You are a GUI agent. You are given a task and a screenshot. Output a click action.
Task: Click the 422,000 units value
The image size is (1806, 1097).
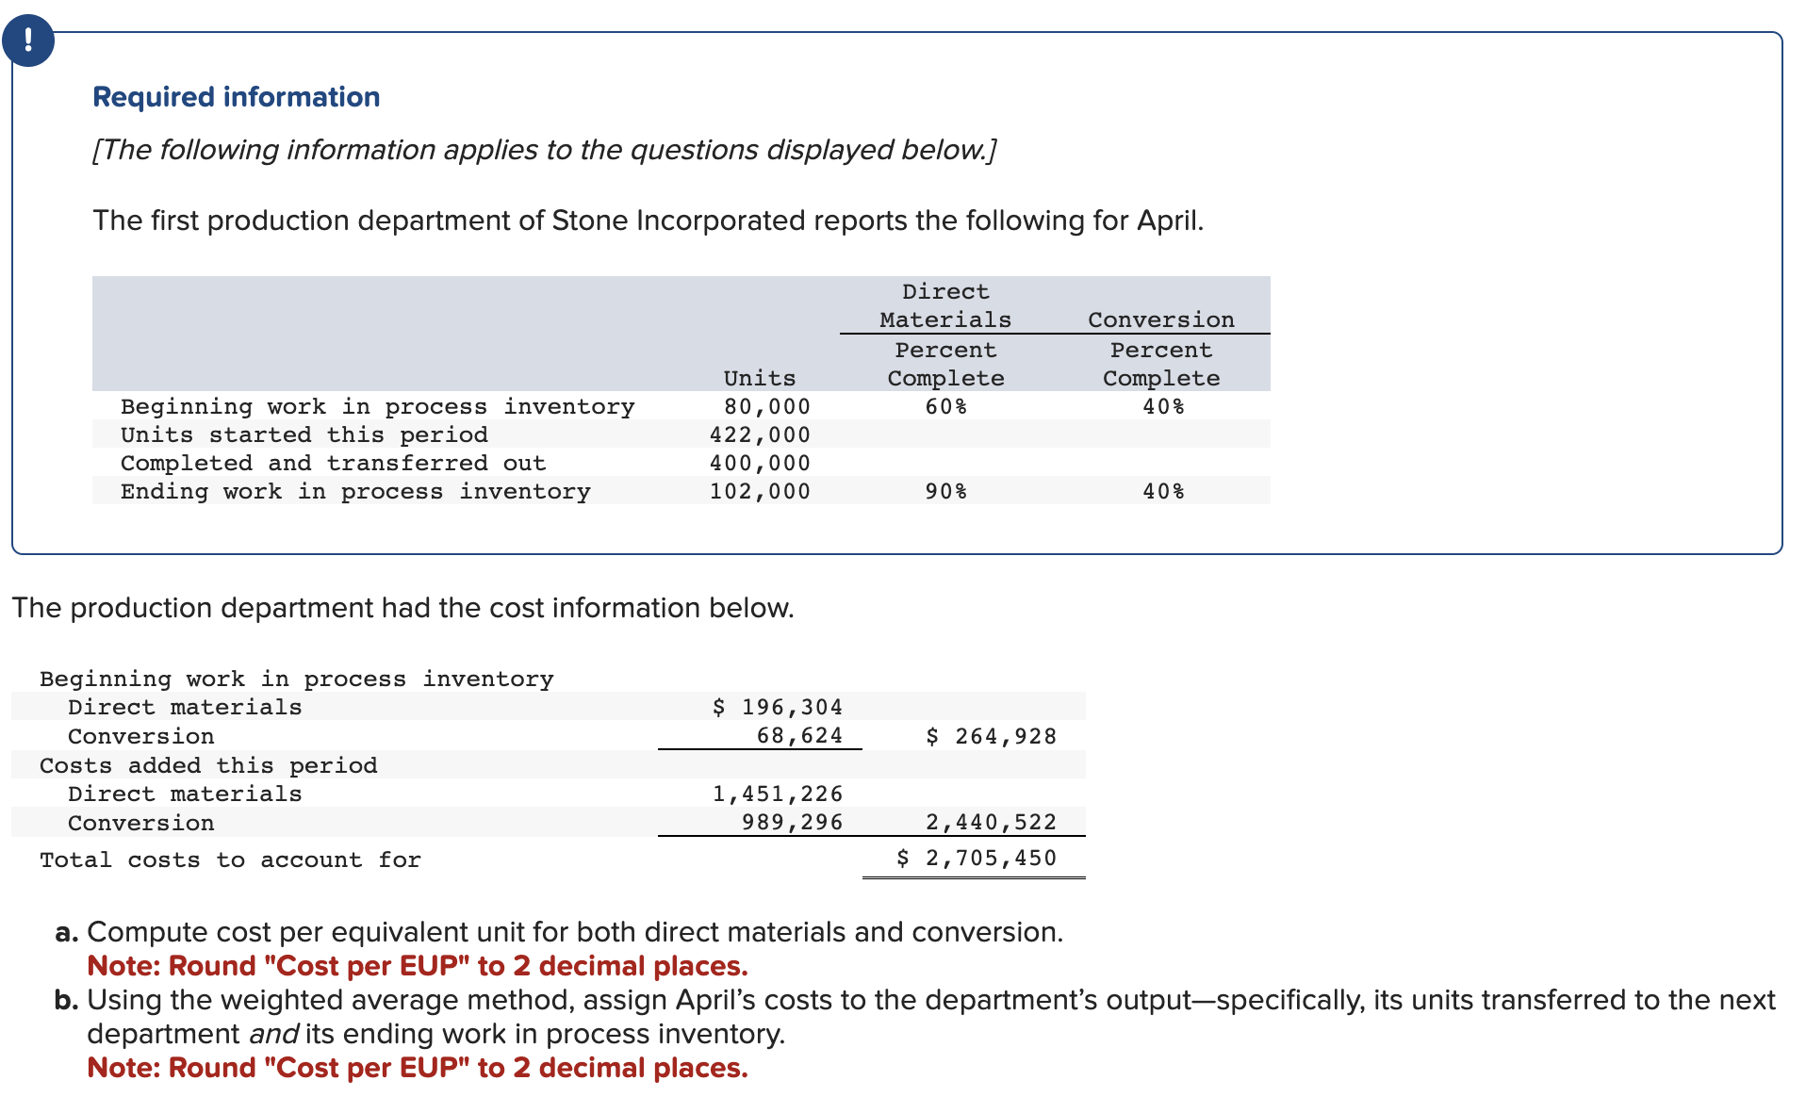[760, 434]
